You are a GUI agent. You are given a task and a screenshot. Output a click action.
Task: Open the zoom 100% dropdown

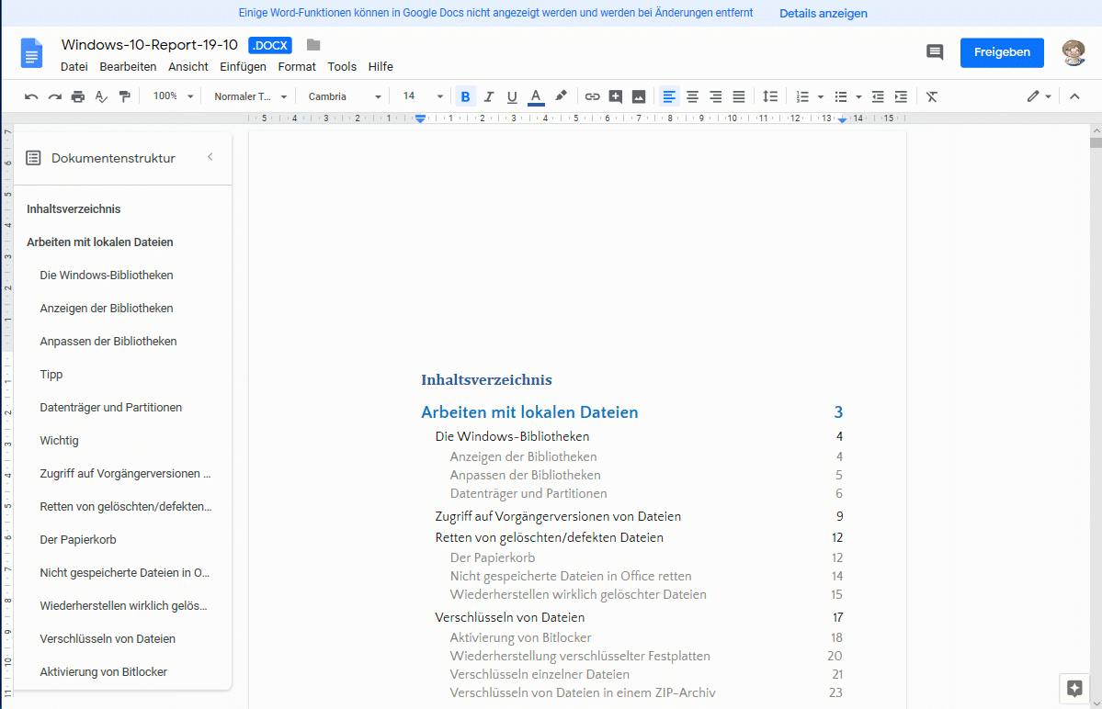pyautogui.click(x=173, y=96)
